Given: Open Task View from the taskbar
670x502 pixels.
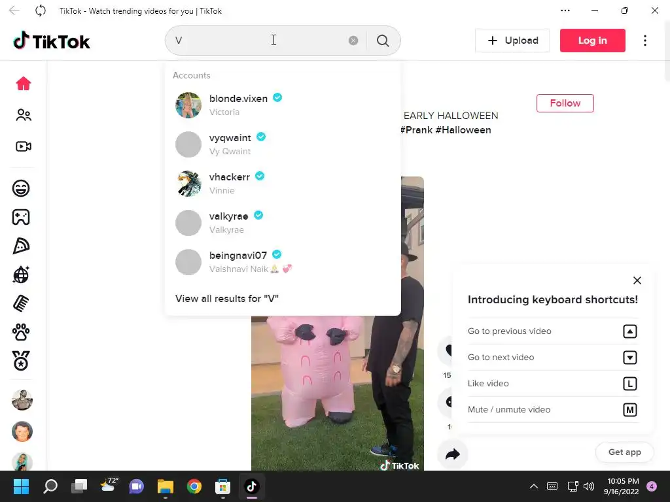Looking at the screenshot, I should tap(79, 486).
